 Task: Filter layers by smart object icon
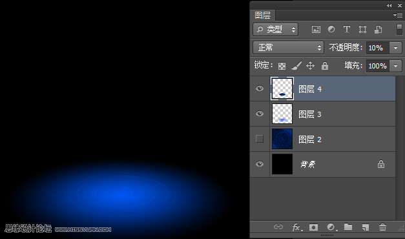(x=378, y=29)
